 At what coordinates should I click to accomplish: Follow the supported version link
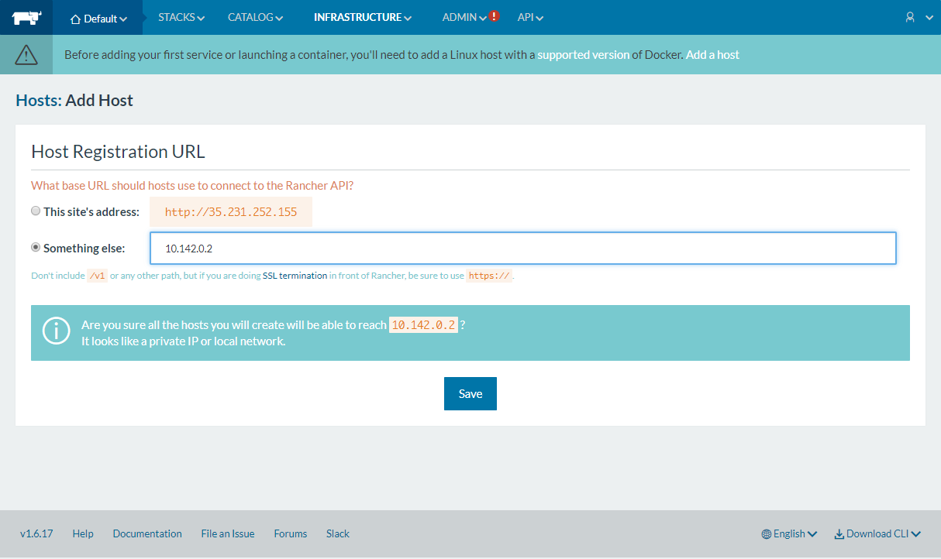(x=583, y=55)
